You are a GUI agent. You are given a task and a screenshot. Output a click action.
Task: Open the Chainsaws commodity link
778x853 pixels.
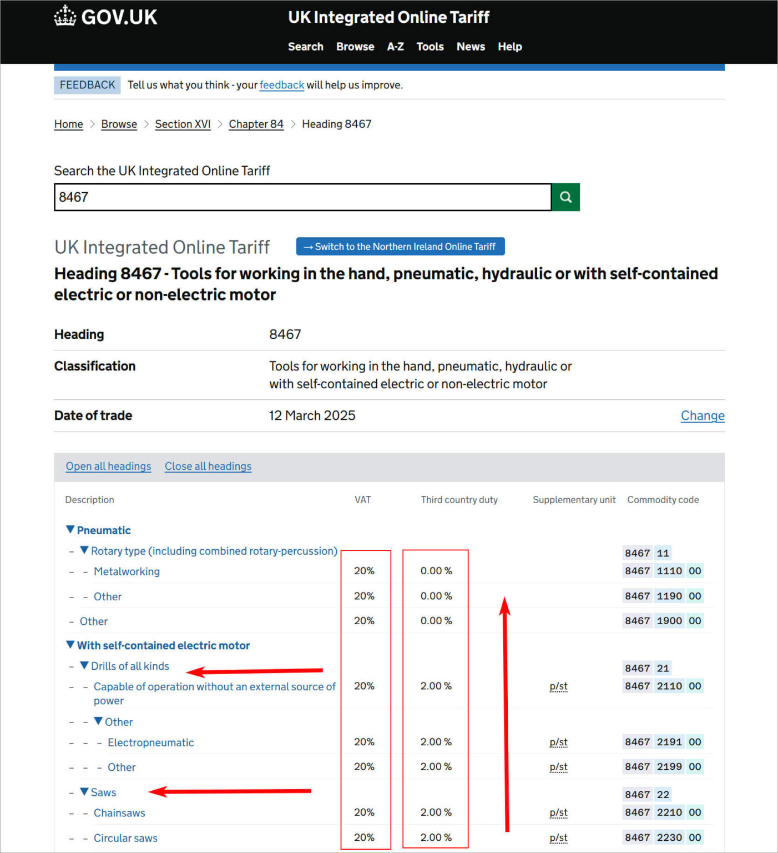click(x=119, y=813)
